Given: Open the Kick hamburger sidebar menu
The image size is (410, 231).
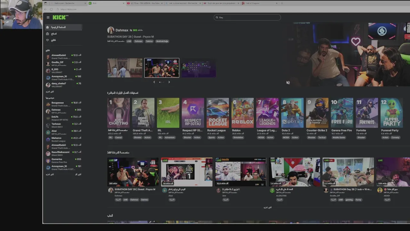Looking at the screenshot, I should click(x=48, y=17).
